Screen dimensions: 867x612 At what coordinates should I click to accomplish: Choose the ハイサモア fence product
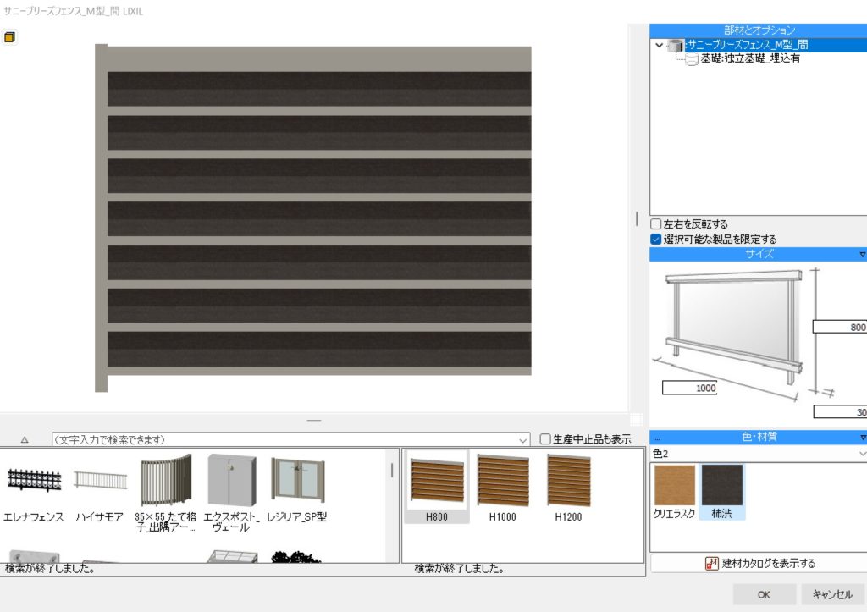(x=99, y=481)
